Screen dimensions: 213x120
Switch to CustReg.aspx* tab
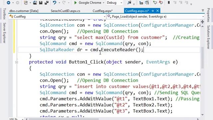click(103, 11)
